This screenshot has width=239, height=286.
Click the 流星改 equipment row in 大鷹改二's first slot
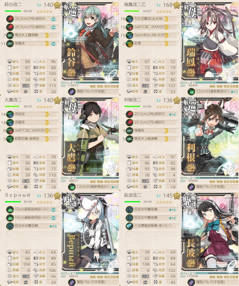click(31, 114)
